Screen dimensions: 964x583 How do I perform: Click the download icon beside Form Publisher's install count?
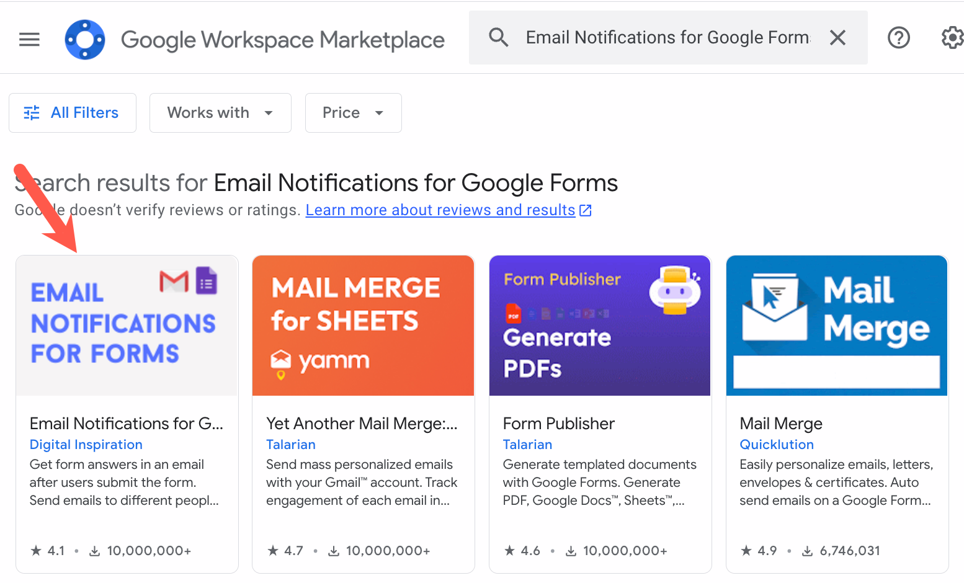(569, 550)
